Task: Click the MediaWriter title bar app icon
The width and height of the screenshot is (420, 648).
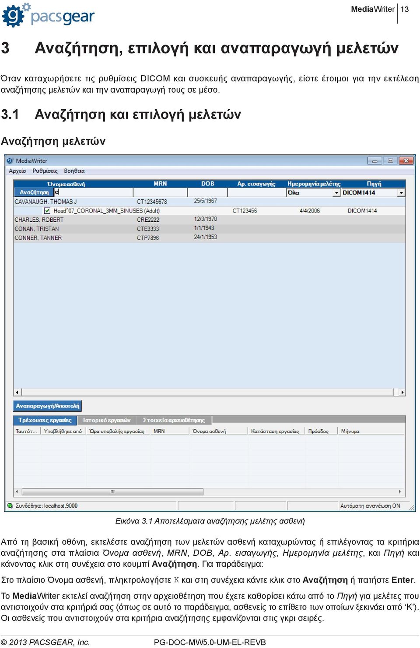Action: pos(10,160)
